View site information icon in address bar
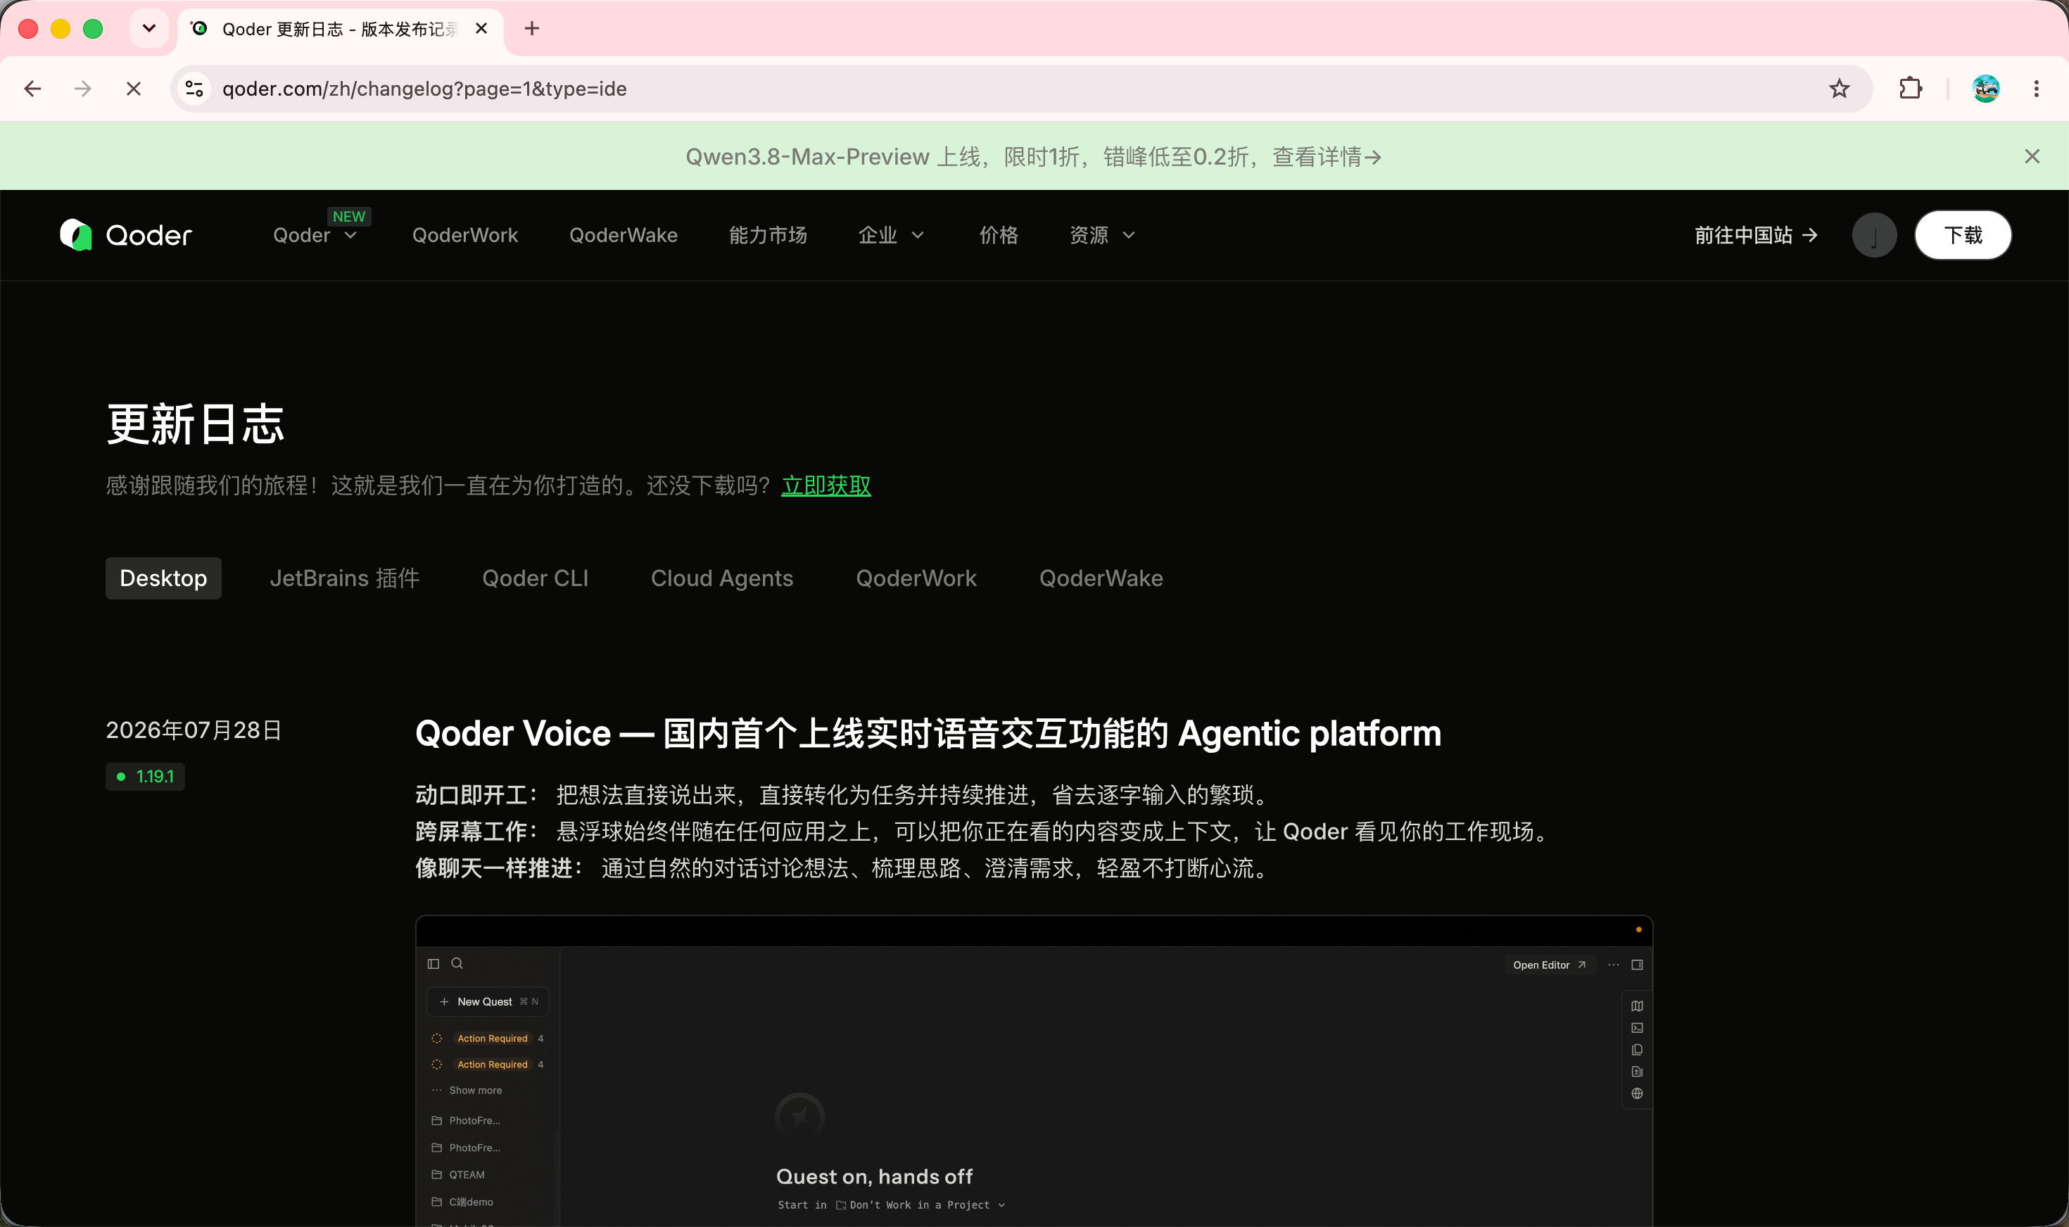 point(194,89)
